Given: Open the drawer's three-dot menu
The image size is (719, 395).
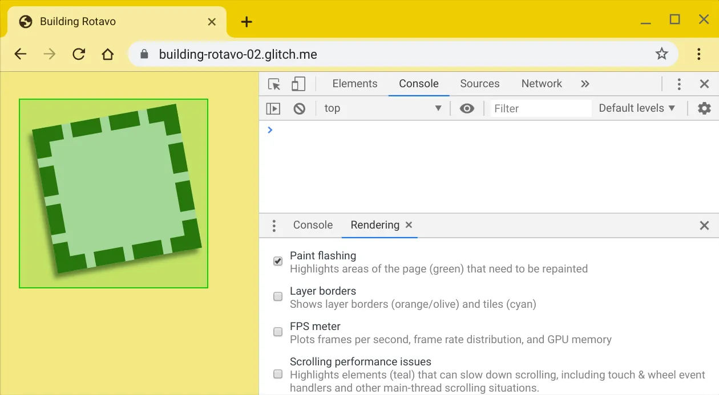Looking at the screenshot, I should (x=274, y=225).
